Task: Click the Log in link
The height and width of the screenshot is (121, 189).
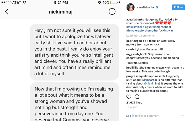Action: pyautogui.click(x=130, y=116)
